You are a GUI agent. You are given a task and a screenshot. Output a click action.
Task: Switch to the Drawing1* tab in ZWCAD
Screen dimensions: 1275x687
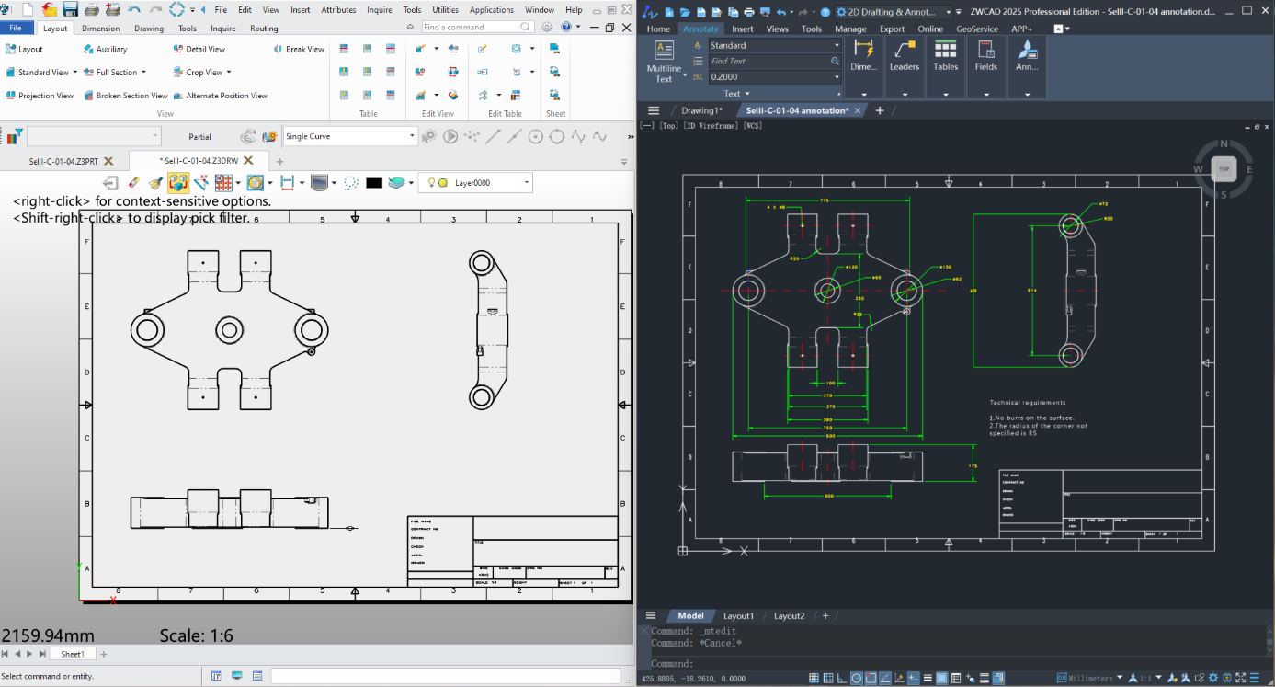tap(701, 110)
